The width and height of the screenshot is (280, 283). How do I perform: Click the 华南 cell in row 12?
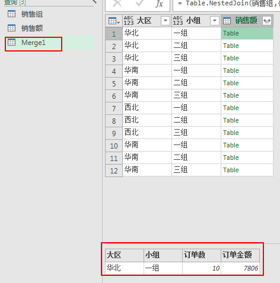[147, 170]
